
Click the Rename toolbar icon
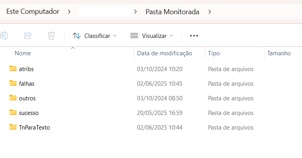coord(4,36)
